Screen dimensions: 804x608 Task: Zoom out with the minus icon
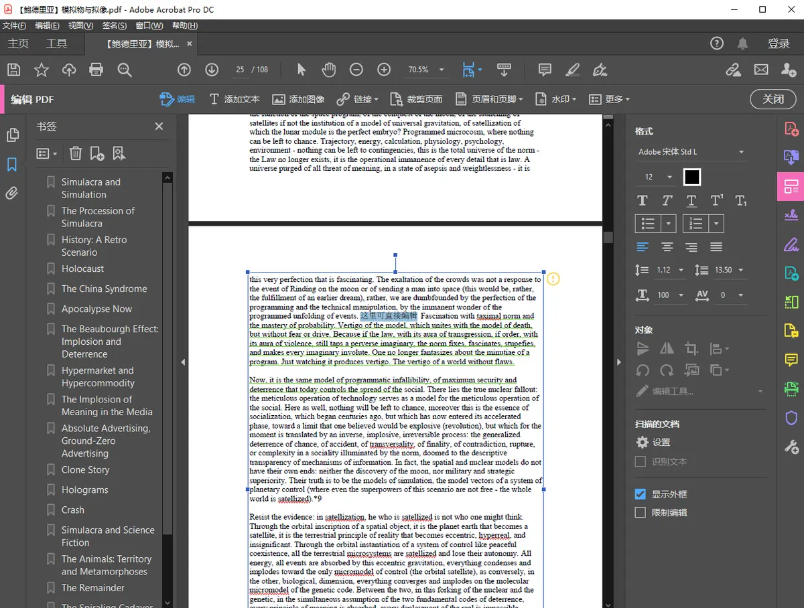click(356, 70)
